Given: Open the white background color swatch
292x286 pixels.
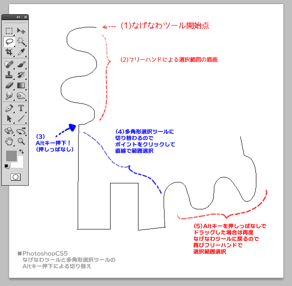Looking at the screenshot, I should point(20,164).
